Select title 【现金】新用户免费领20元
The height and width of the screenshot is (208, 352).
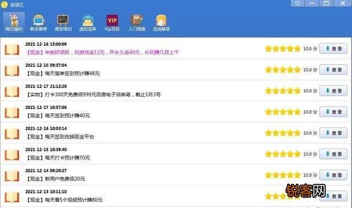[56, 179]
